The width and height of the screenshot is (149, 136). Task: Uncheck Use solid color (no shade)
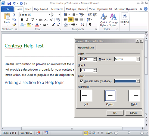81,81
